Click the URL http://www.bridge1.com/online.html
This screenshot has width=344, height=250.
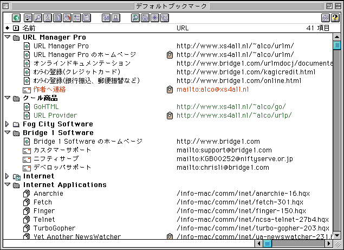pyautogui.click(x=239, y=81)
